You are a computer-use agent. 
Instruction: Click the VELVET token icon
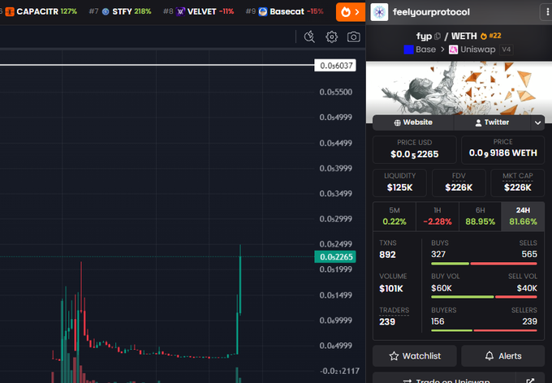[x=180, y=11]
